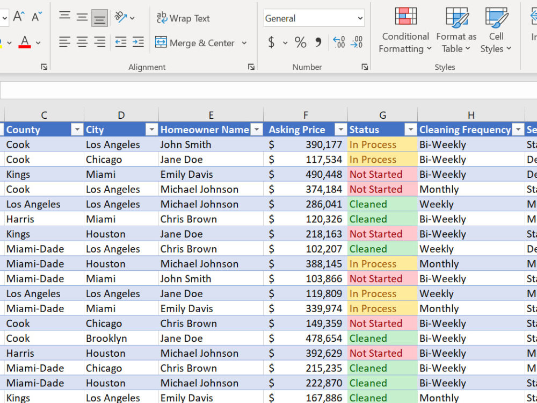Viewport: 537px width, 403px height.
Task: Decrease font size with the small A icon
Action: click(x=37, y=17)
